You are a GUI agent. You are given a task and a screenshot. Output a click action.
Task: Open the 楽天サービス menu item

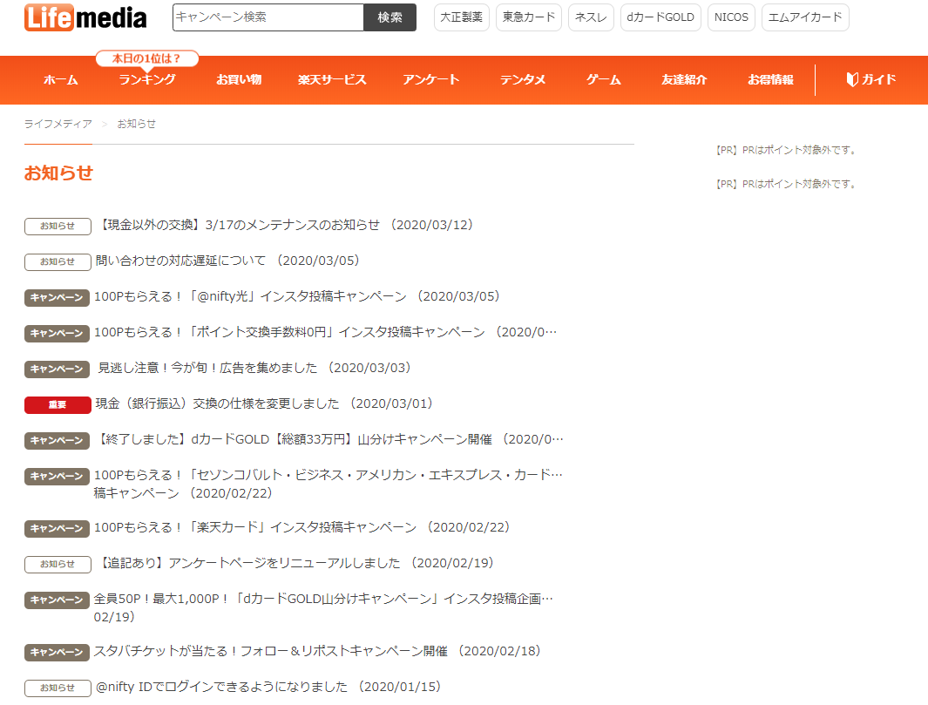[332, 80]
